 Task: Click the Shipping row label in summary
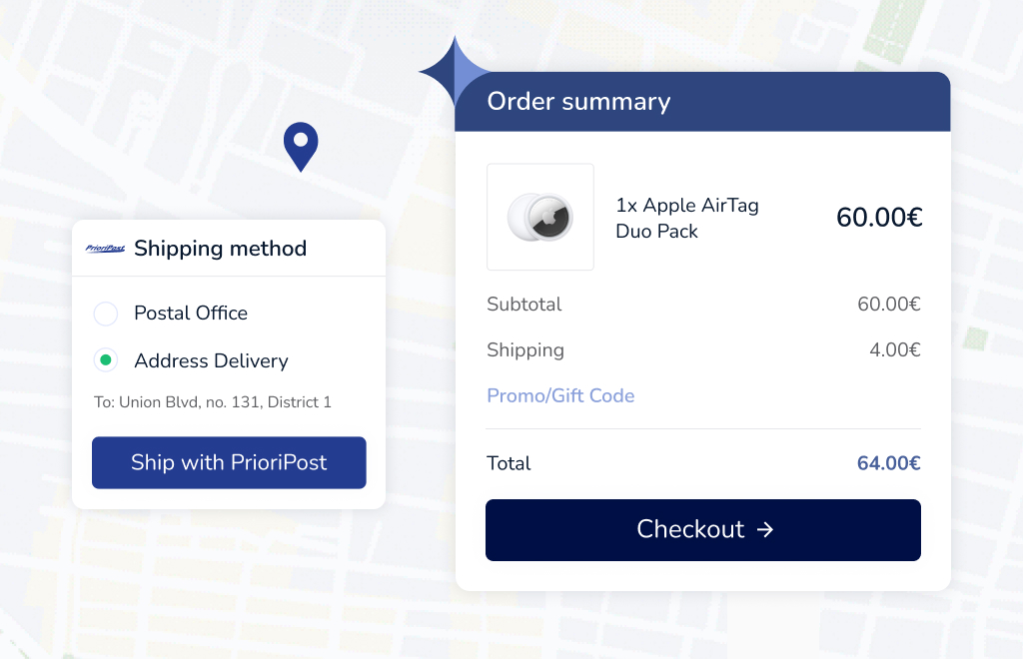[525, 350]
